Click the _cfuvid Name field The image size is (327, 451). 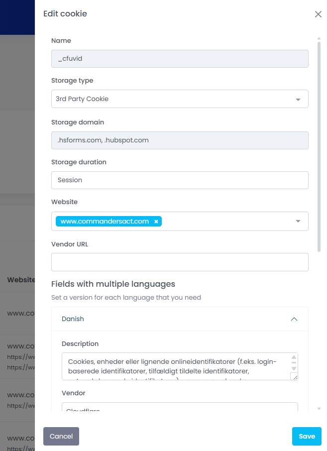[180, 59]
